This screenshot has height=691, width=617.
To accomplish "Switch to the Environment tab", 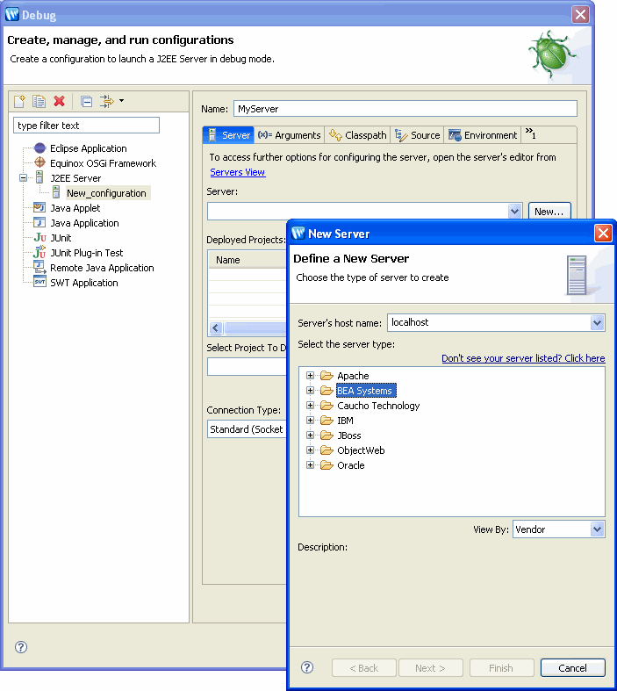I will coord(483,135).
